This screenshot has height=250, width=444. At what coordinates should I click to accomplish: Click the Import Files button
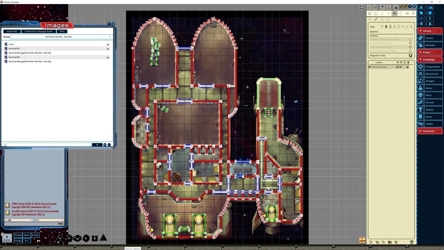tap(12, 31)
